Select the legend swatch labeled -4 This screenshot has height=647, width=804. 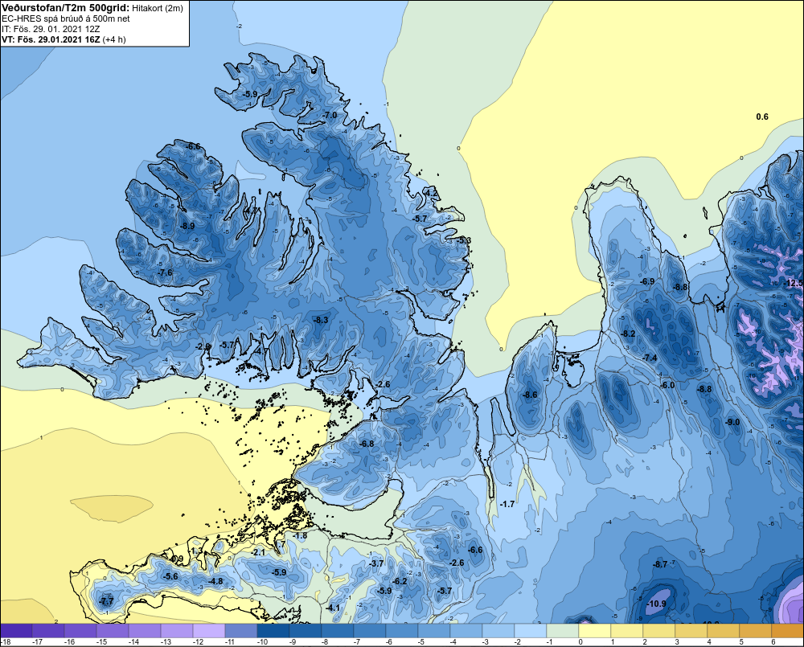coord(466,631)
